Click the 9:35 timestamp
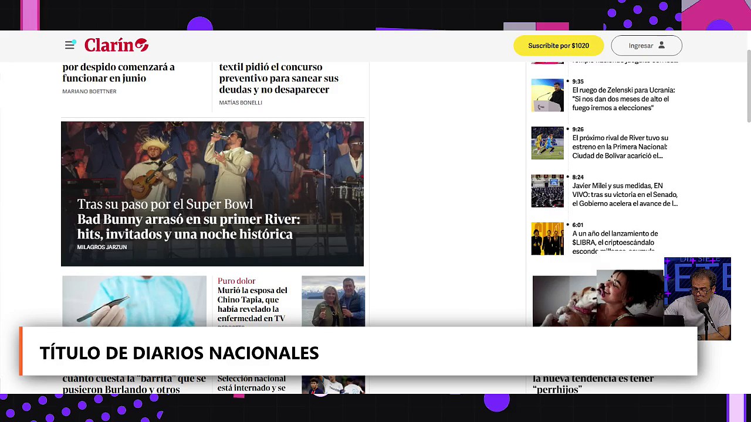The image size is (751, 422). pyautogui.click(x=578, y=81)
